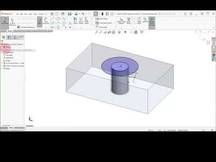Click the Move Entities tool

tap(102, 27)
